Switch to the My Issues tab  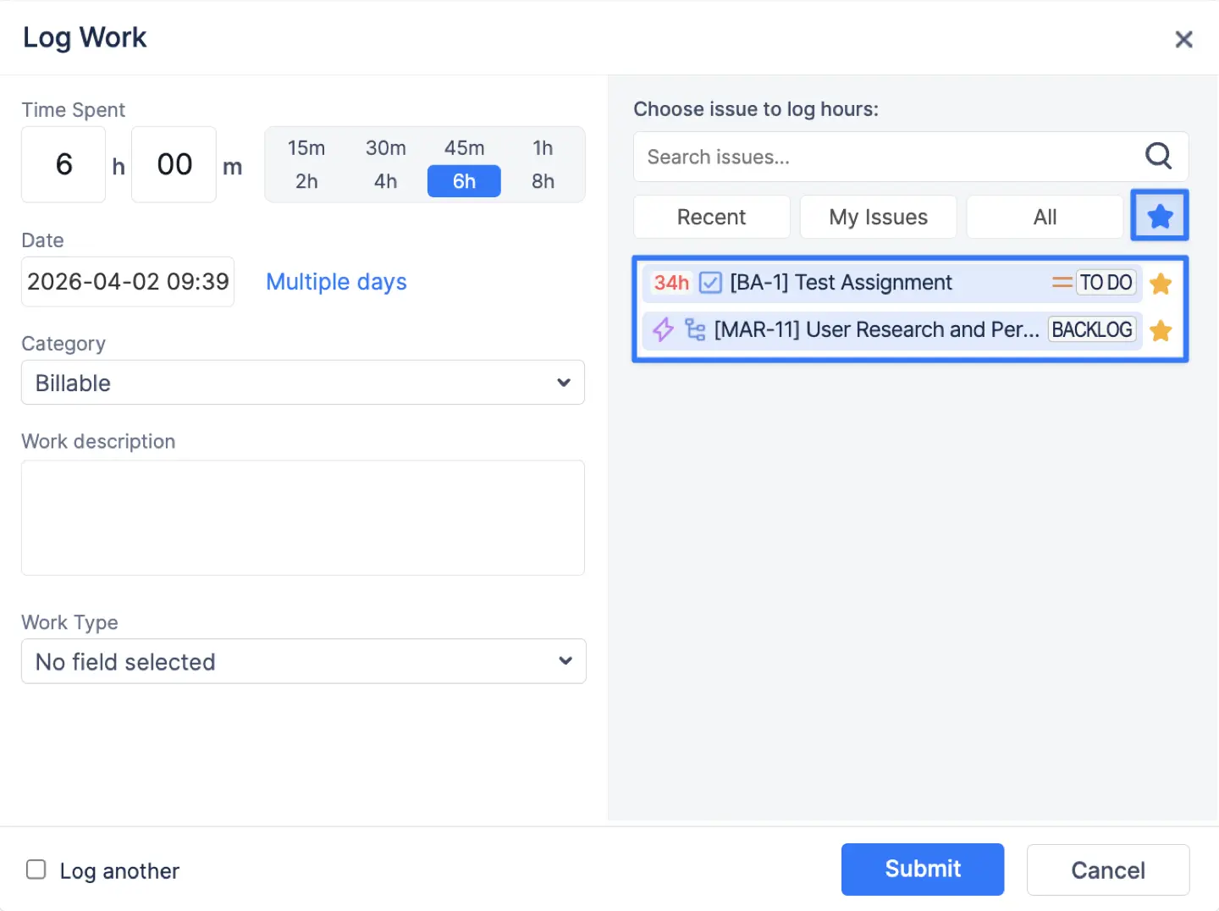[878, 217]
